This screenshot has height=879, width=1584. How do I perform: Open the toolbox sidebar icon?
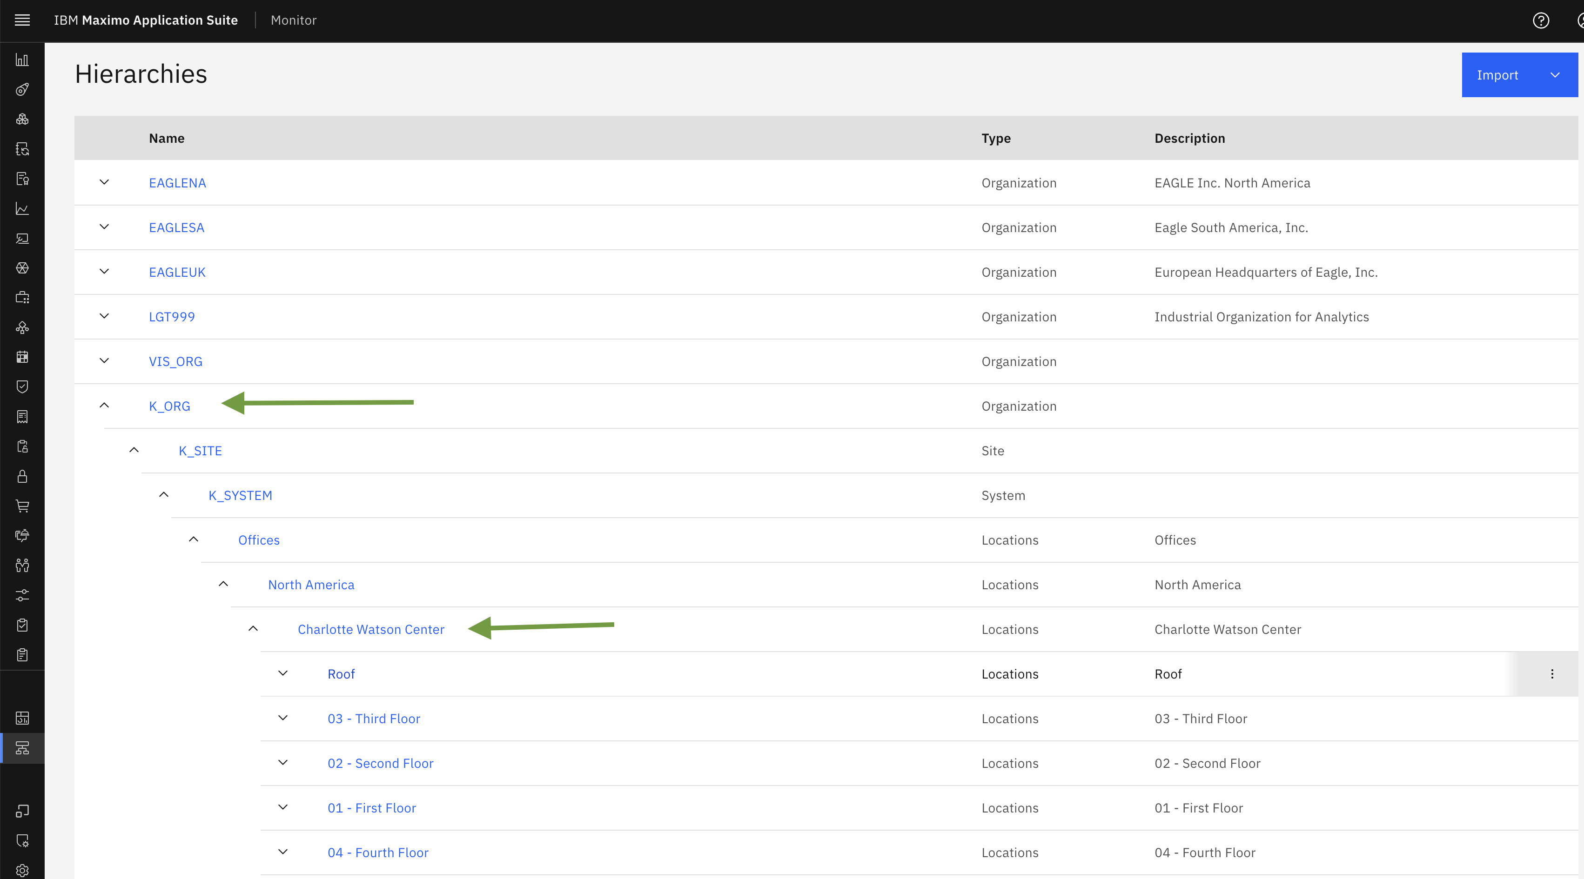[22, 298]
